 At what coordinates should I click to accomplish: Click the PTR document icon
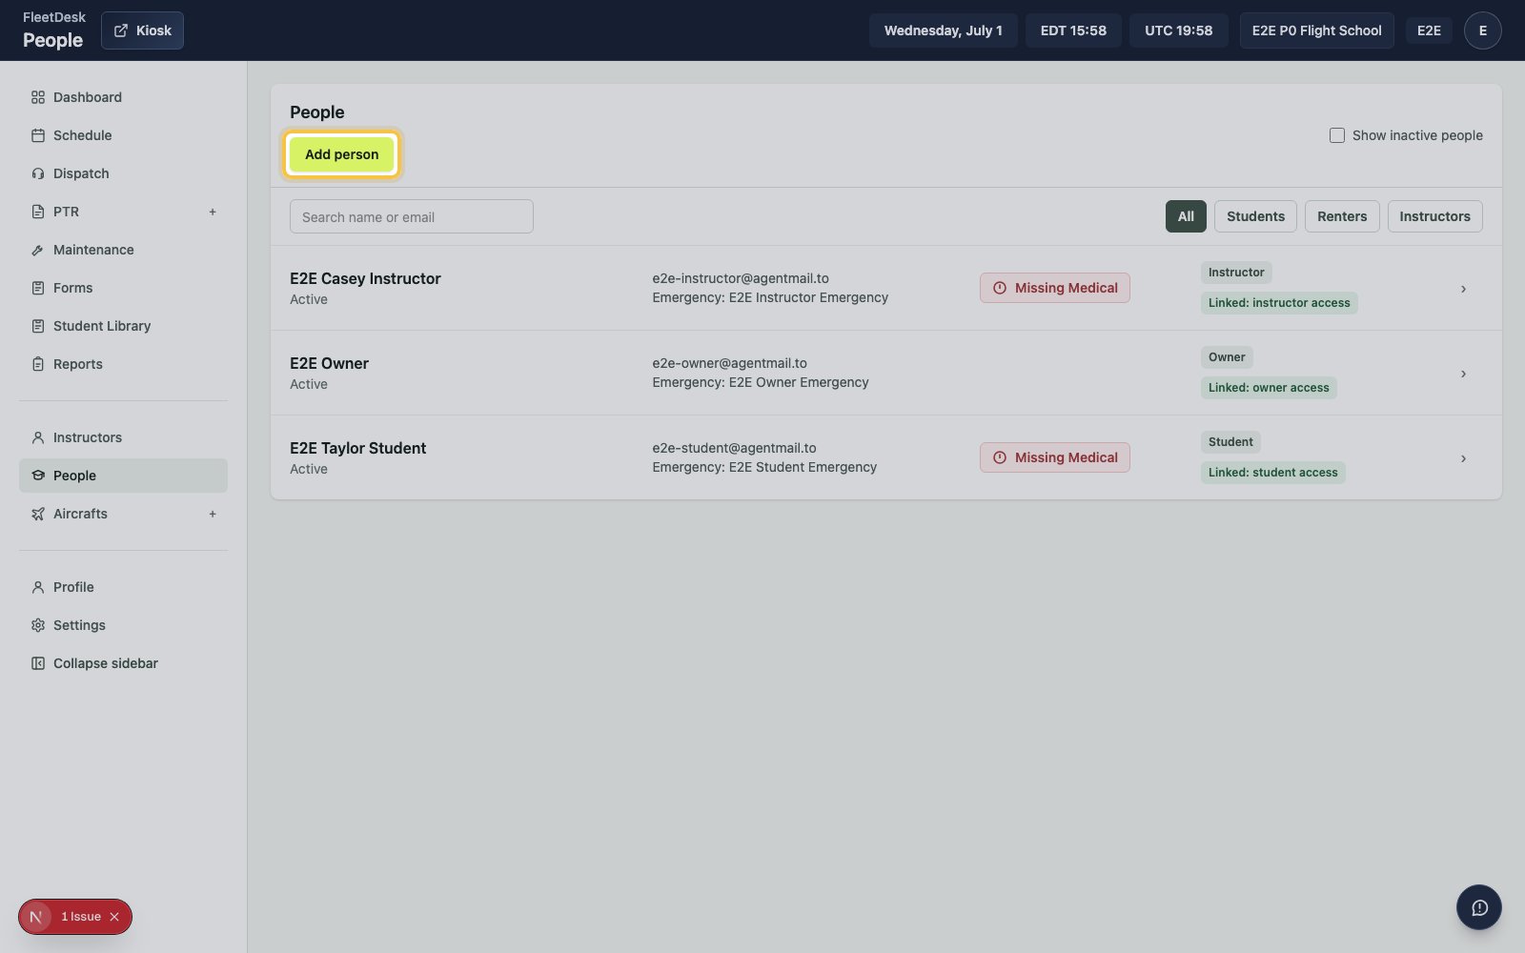tap(38, 212)
